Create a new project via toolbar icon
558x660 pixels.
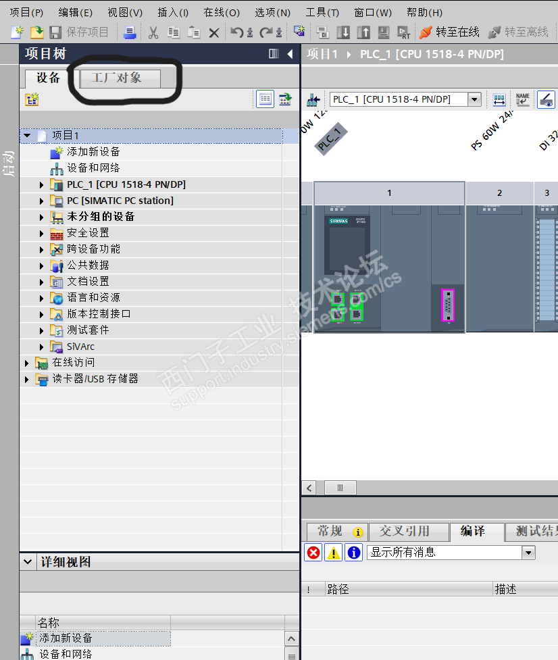coord(18,32)
